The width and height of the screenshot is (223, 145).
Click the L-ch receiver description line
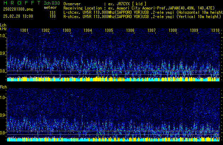pyautogui.click(x=143, y=12)
